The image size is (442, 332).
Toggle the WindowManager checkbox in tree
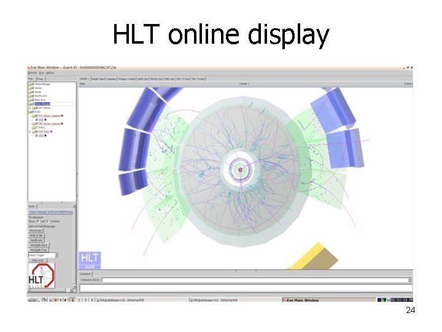pos(33,84)
